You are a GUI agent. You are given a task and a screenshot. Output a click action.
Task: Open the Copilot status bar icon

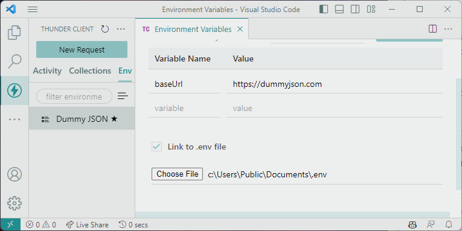(x=412, y=225)
